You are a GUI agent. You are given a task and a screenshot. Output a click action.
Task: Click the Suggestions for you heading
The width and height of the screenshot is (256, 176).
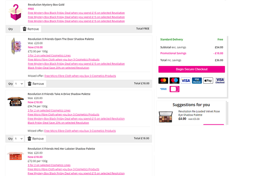click(x=191, y=105)
